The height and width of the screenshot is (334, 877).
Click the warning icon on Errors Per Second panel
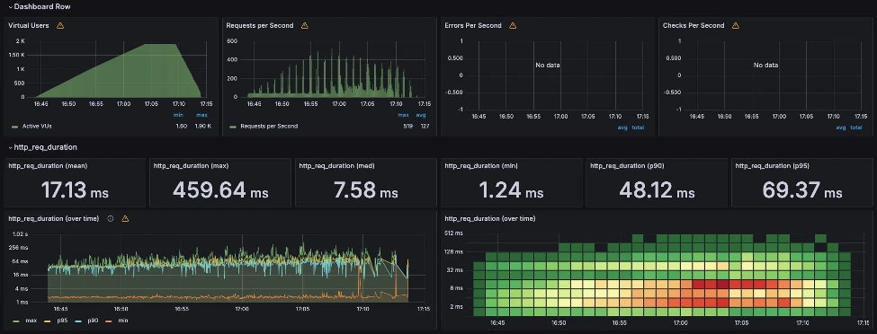513,25
